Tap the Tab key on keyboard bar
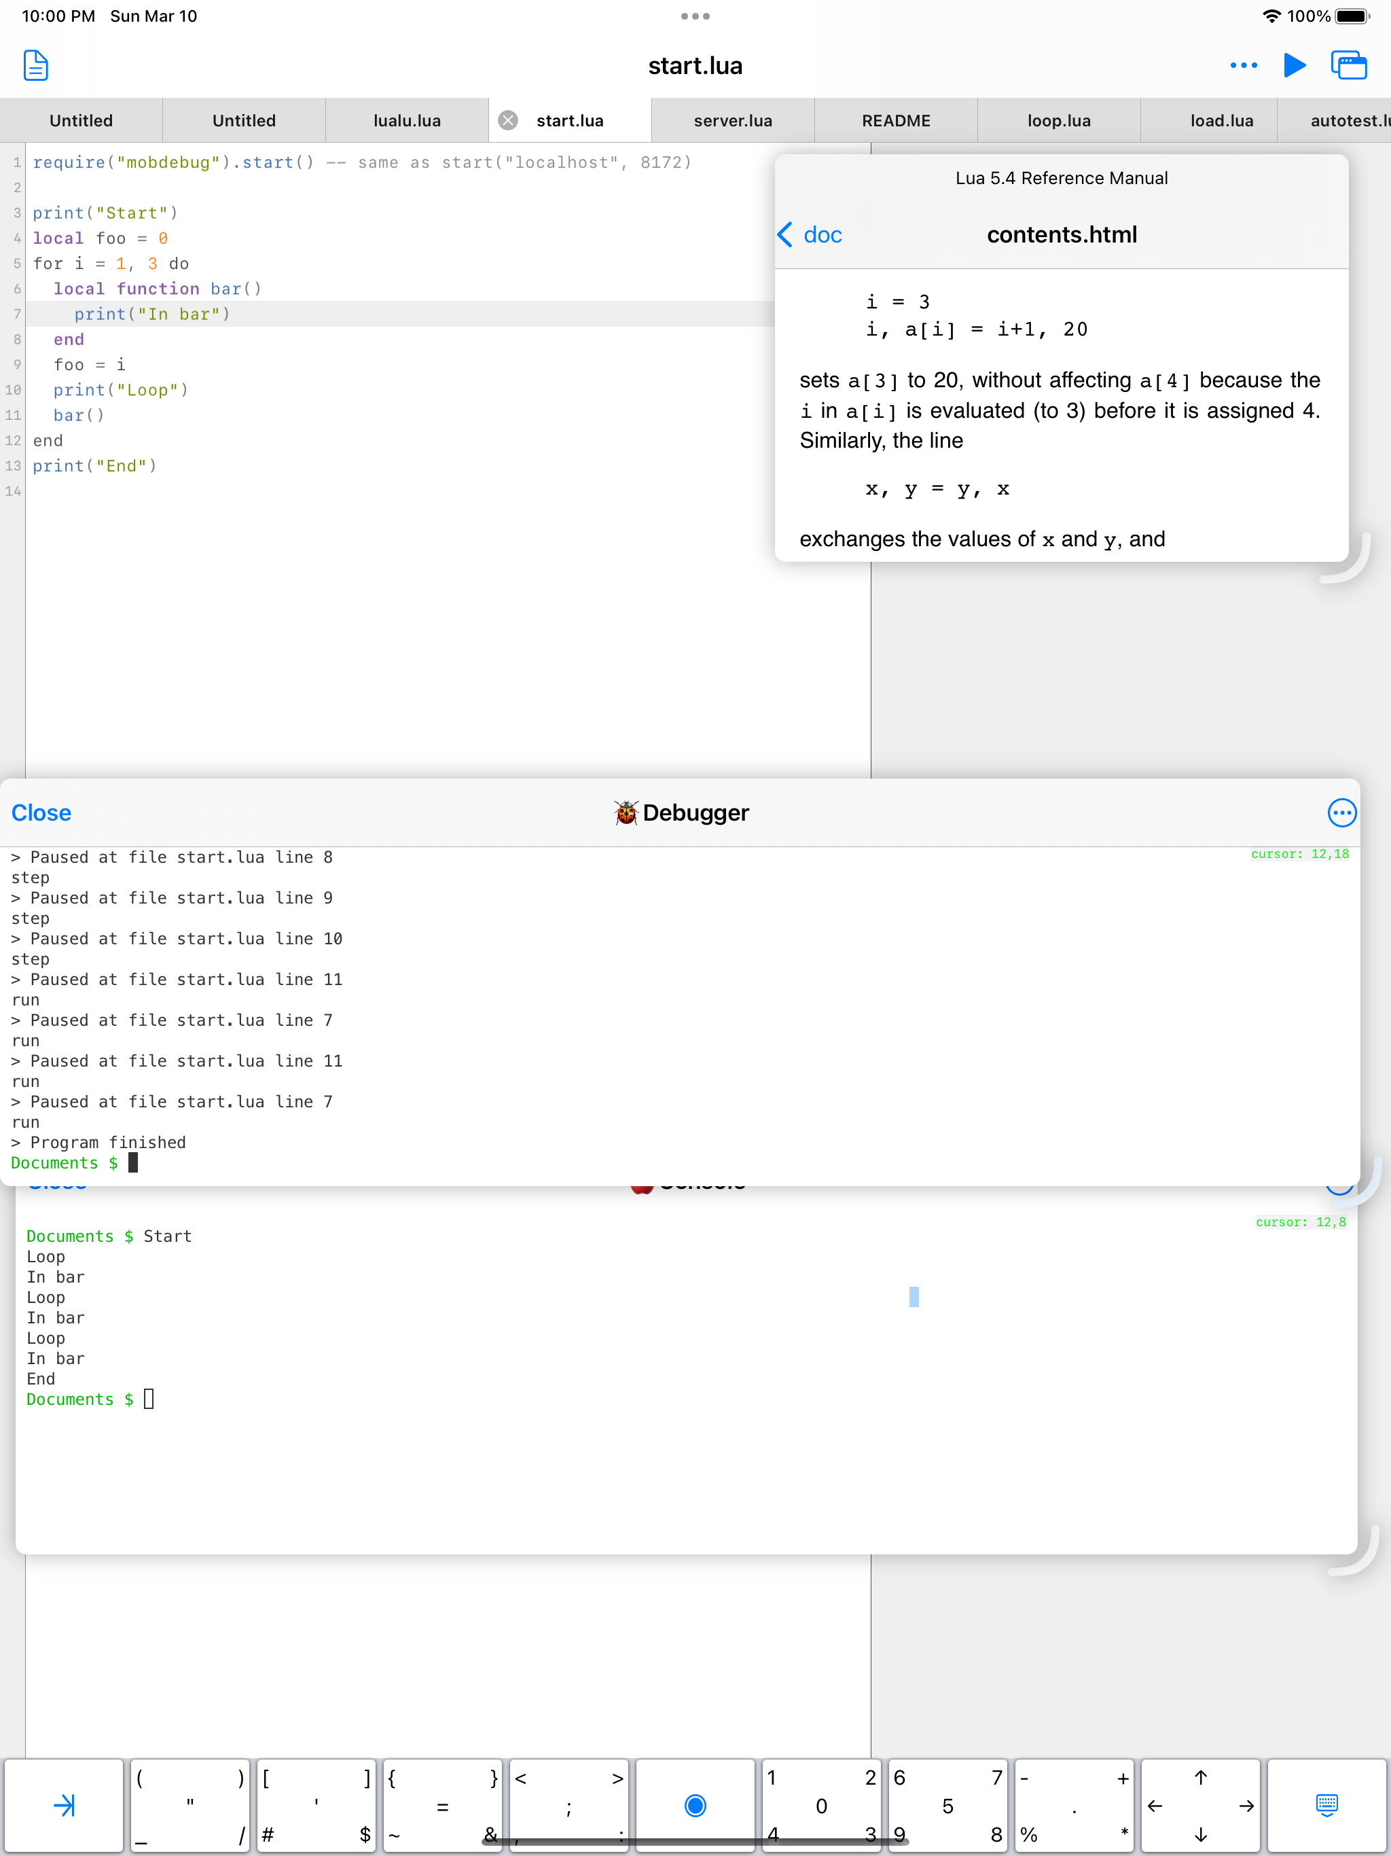The width and height of the screenshot is (1391, 1856). (x=64, y=1805)
